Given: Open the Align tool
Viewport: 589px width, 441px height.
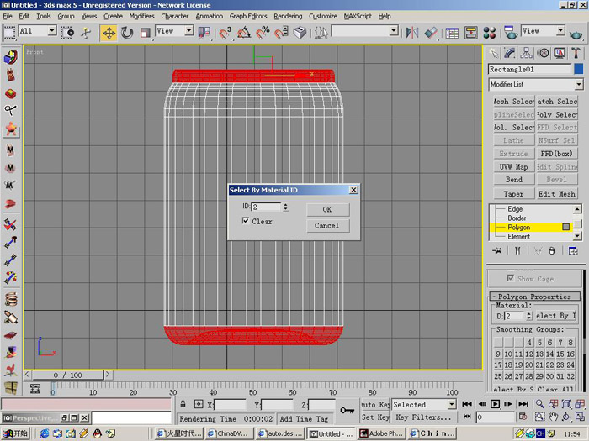Looking at the screenshot, I should click(431, 33).
